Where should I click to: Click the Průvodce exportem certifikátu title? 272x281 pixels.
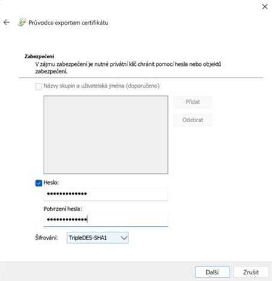69,23
